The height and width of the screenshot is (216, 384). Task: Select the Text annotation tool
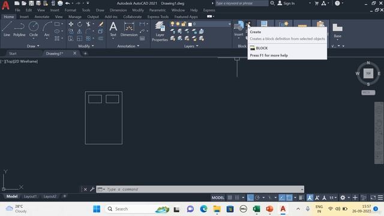tap(113, 29)
